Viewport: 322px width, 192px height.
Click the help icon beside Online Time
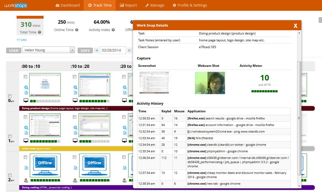tap(77, 30)
